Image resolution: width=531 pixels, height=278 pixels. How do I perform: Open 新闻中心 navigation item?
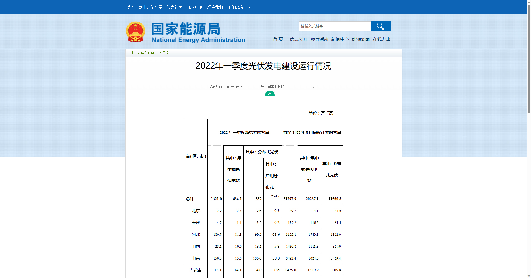tap(340, 39)
